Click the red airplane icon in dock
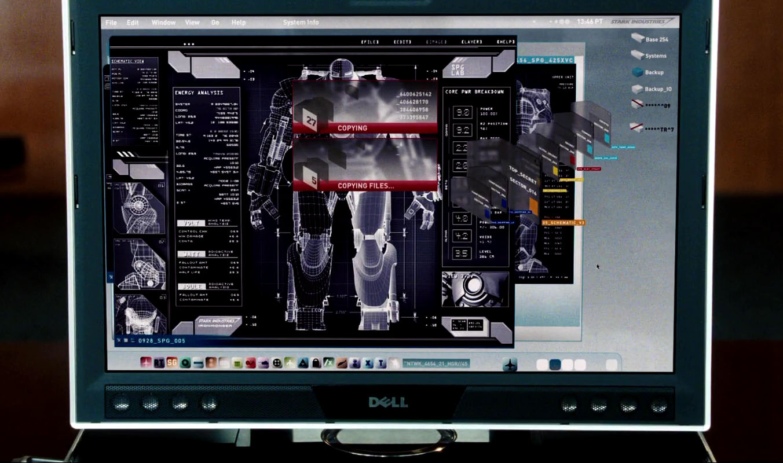 [145, 363]
